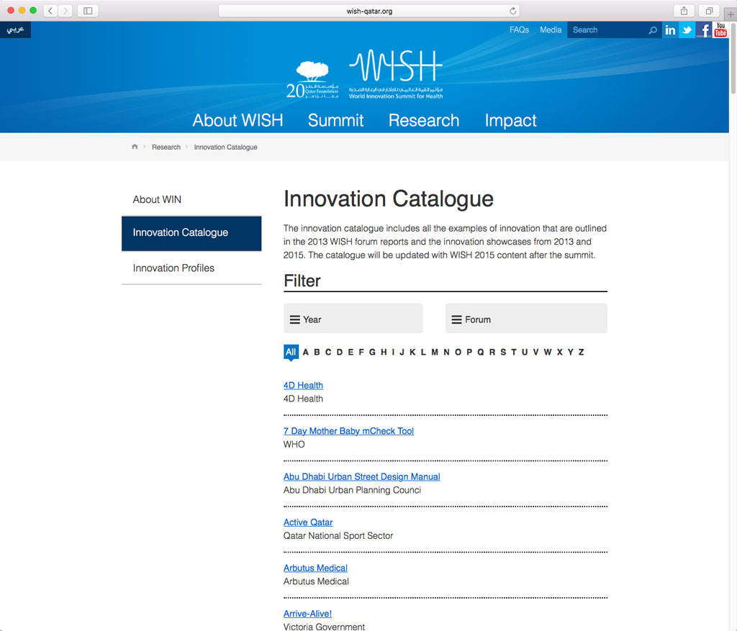This screenshot has height=631, width=737.
Task: Open the WISH YouTube icon
Action: coord(720,30)
